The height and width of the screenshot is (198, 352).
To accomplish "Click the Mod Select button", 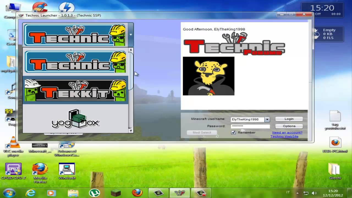I will [x=202, y=133].
